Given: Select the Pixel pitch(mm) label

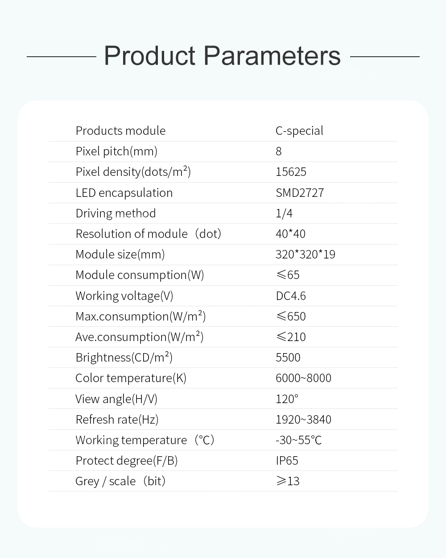Looking at the screenshot, I should click(116, 151).
